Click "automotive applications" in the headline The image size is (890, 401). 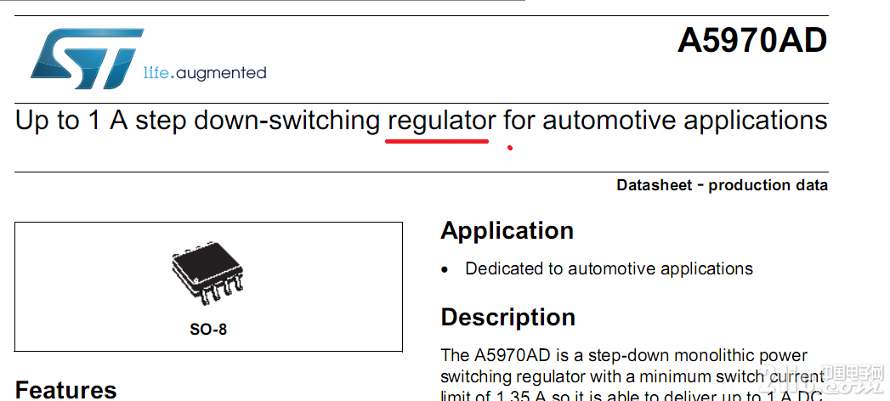(x=685, y=121)
